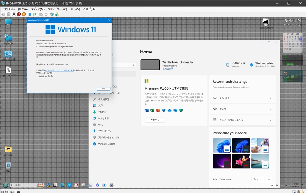Click the guest taskbar 検索 search box
This screenshot has height=193, width=306.
tap(27, 185)
